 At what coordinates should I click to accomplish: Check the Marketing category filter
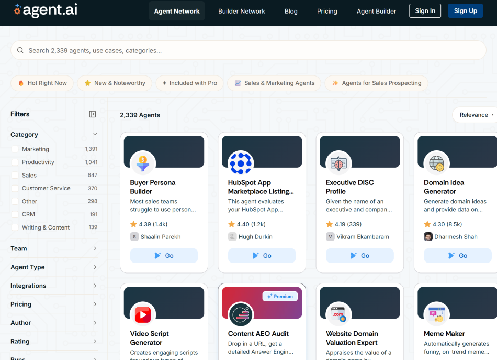[15, 149]
